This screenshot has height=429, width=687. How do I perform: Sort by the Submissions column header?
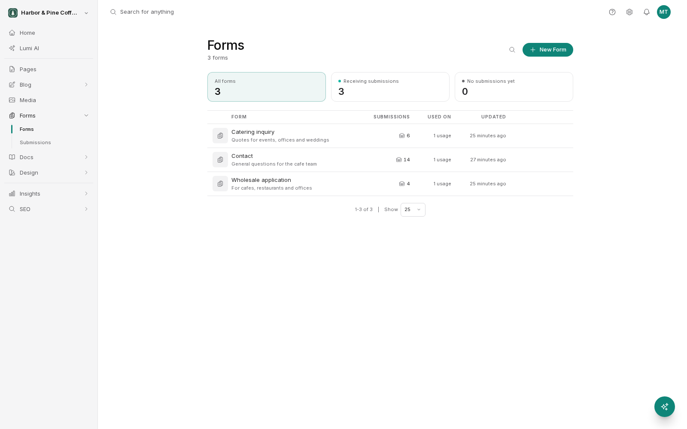click(x=392, y=117)
